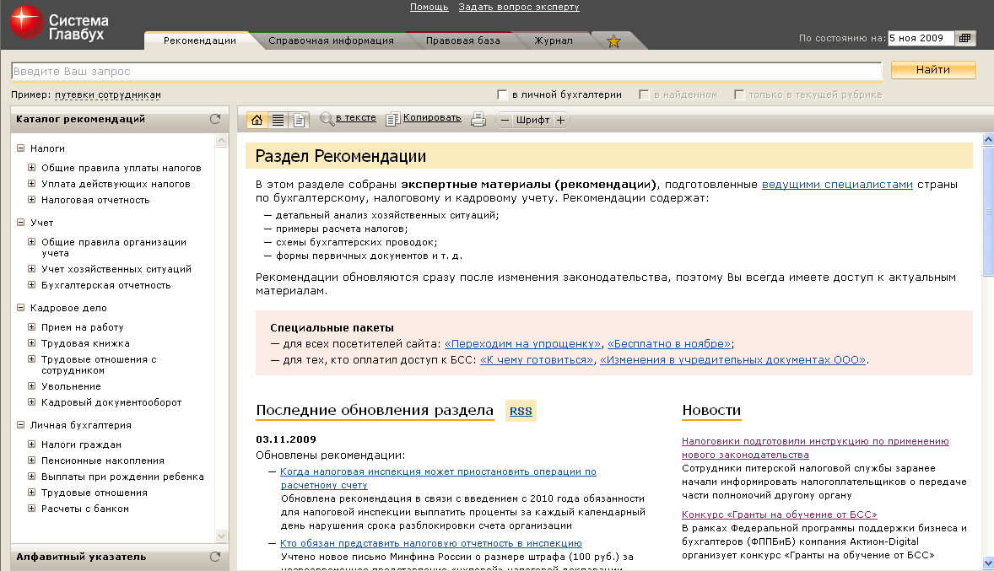Toggle the 'в найденном' checkbox

click(x=644, y=94)
